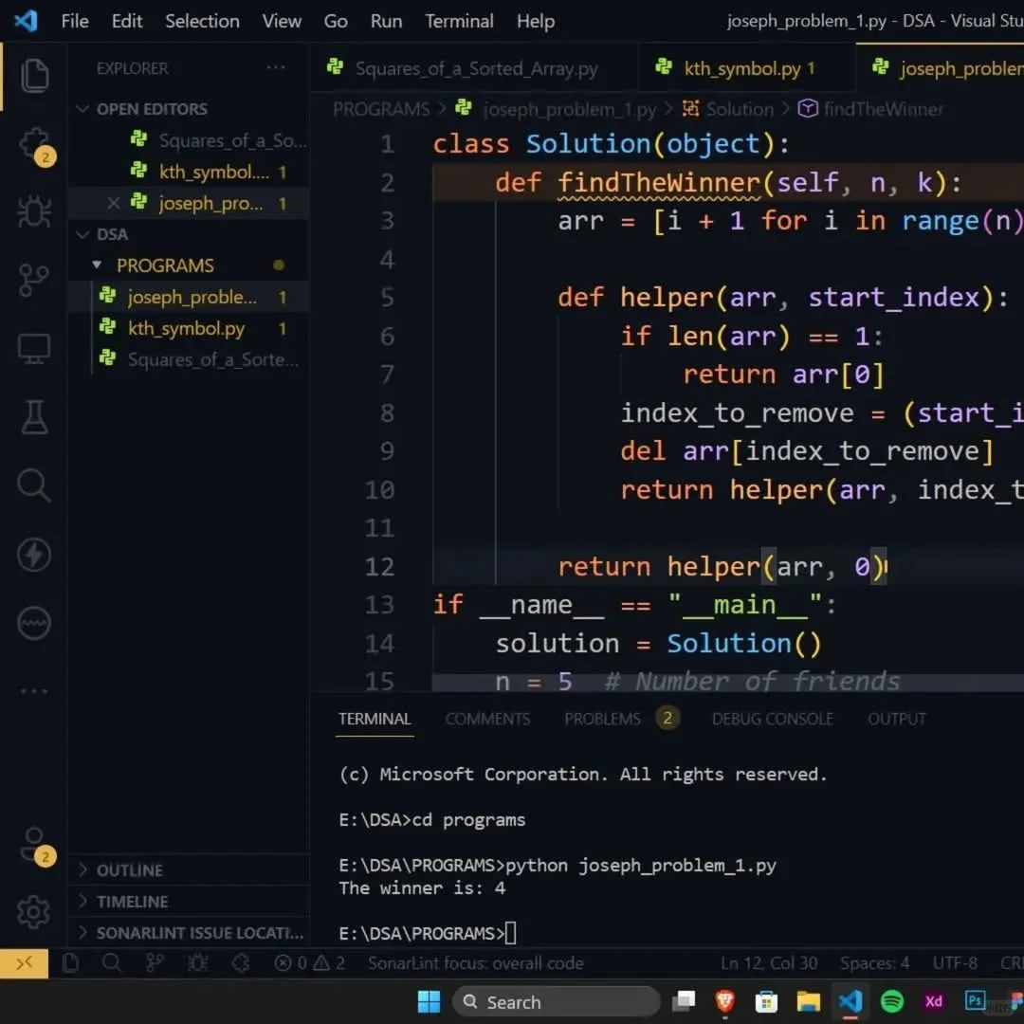The image size is (1024, 1024).
Task: Open the lightning bolt activity bar icon
Action: click(x=34, y=555)
